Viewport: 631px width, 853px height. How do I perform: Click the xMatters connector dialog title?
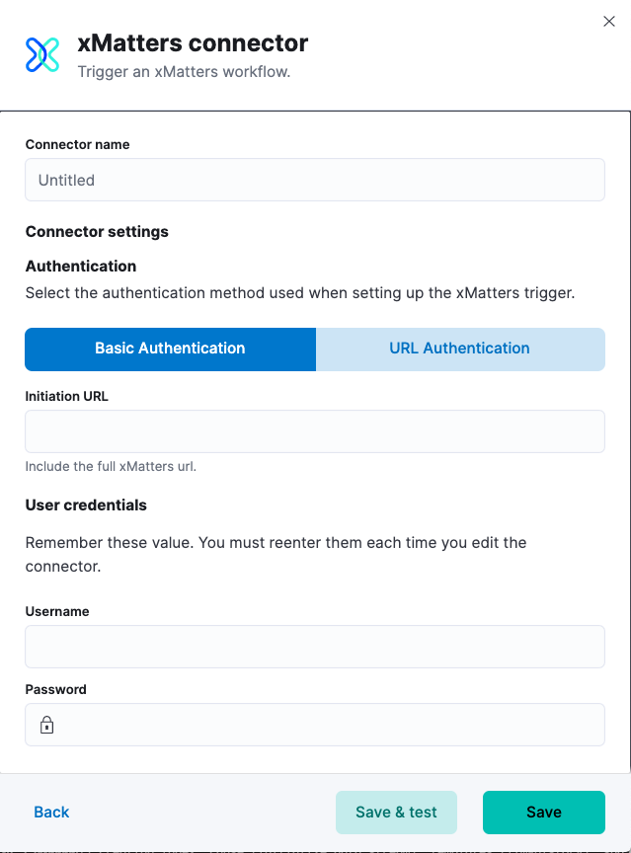click(194, 43)
